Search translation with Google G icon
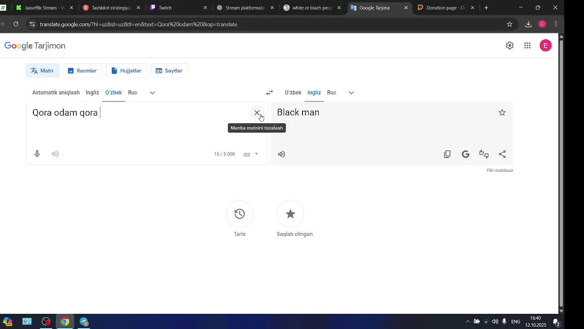 click(465, 154)
